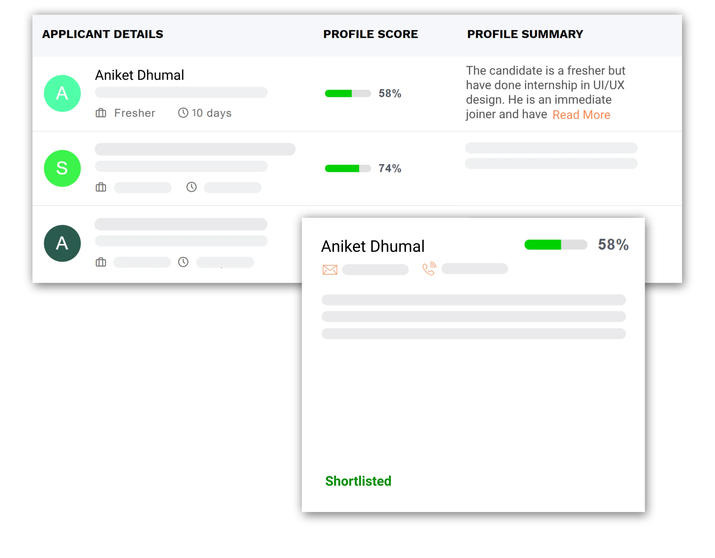Click the clock icon in the S applicant row

coord(191,187)
